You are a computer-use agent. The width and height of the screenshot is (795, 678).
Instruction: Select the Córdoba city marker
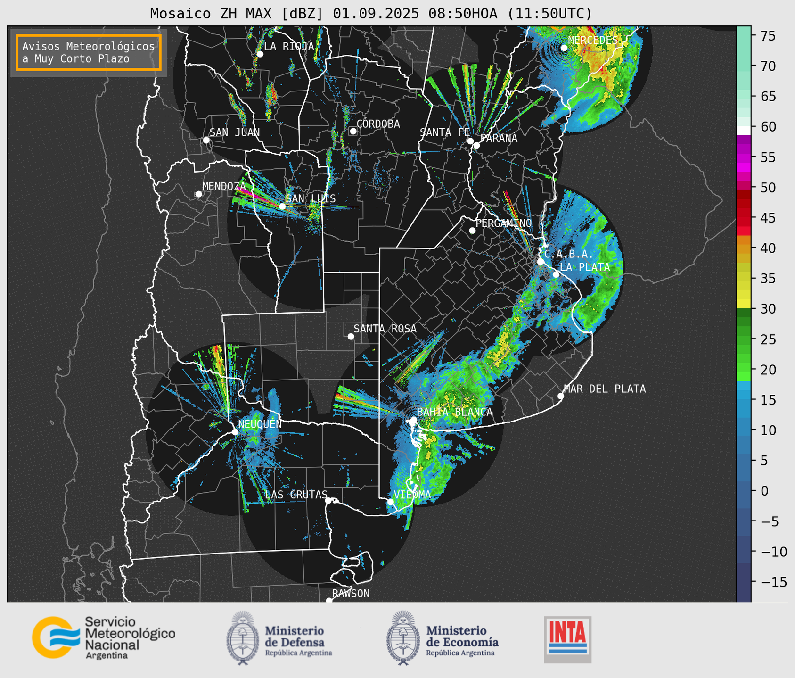click(x=353, y=131)
